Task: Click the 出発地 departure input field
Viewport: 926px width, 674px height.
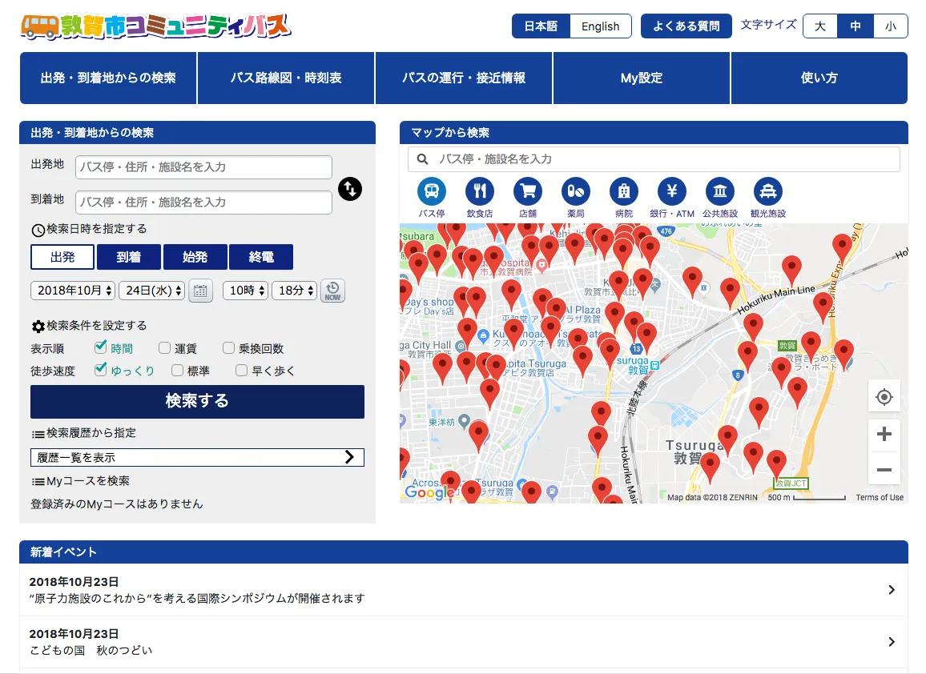Action: click(203, 167)
